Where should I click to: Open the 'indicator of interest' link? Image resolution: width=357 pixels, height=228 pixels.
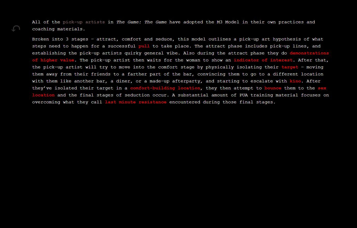[263, 60]
